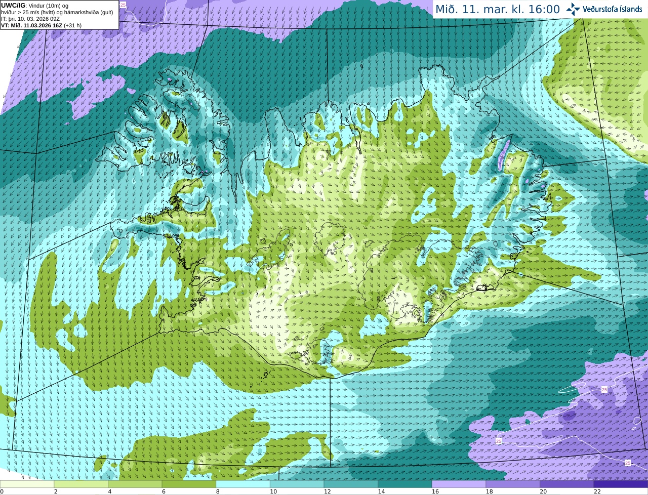Click the legend scale label "20"
648x495 pixels.
[543, 491]
